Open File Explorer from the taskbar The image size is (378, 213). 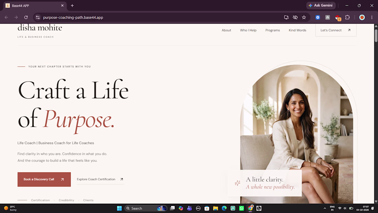coord(215,208)
